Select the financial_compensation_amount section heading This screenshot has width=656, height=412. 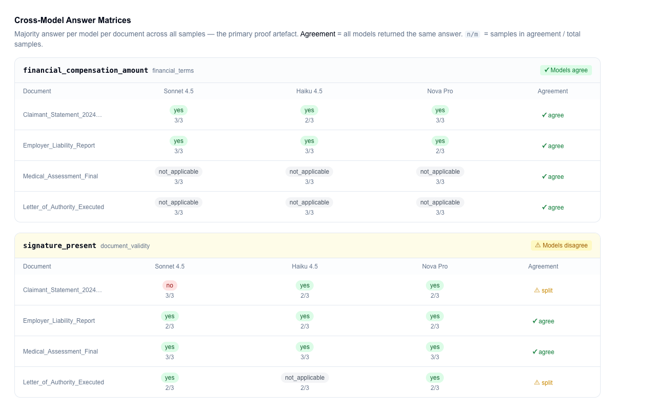click(86, 70)
